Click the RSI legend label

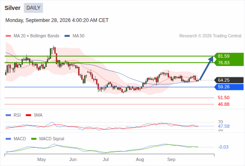17,115
